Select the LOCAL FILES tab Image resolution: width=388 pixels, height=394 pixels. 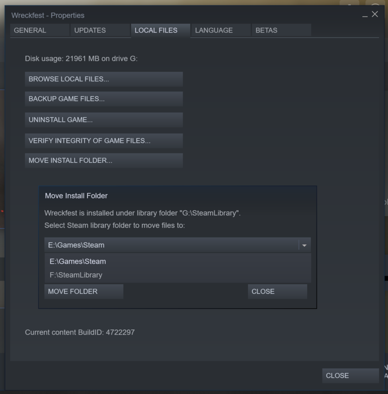click(160, 30)
